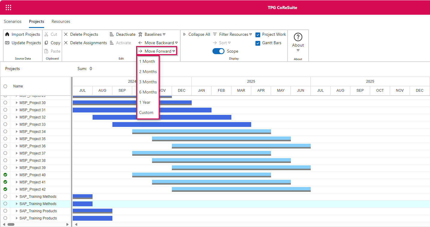Open the app launcher grid icon
The height and width of the screenshot is (227, 430).
pyautogui.click(x=8, y=8)
